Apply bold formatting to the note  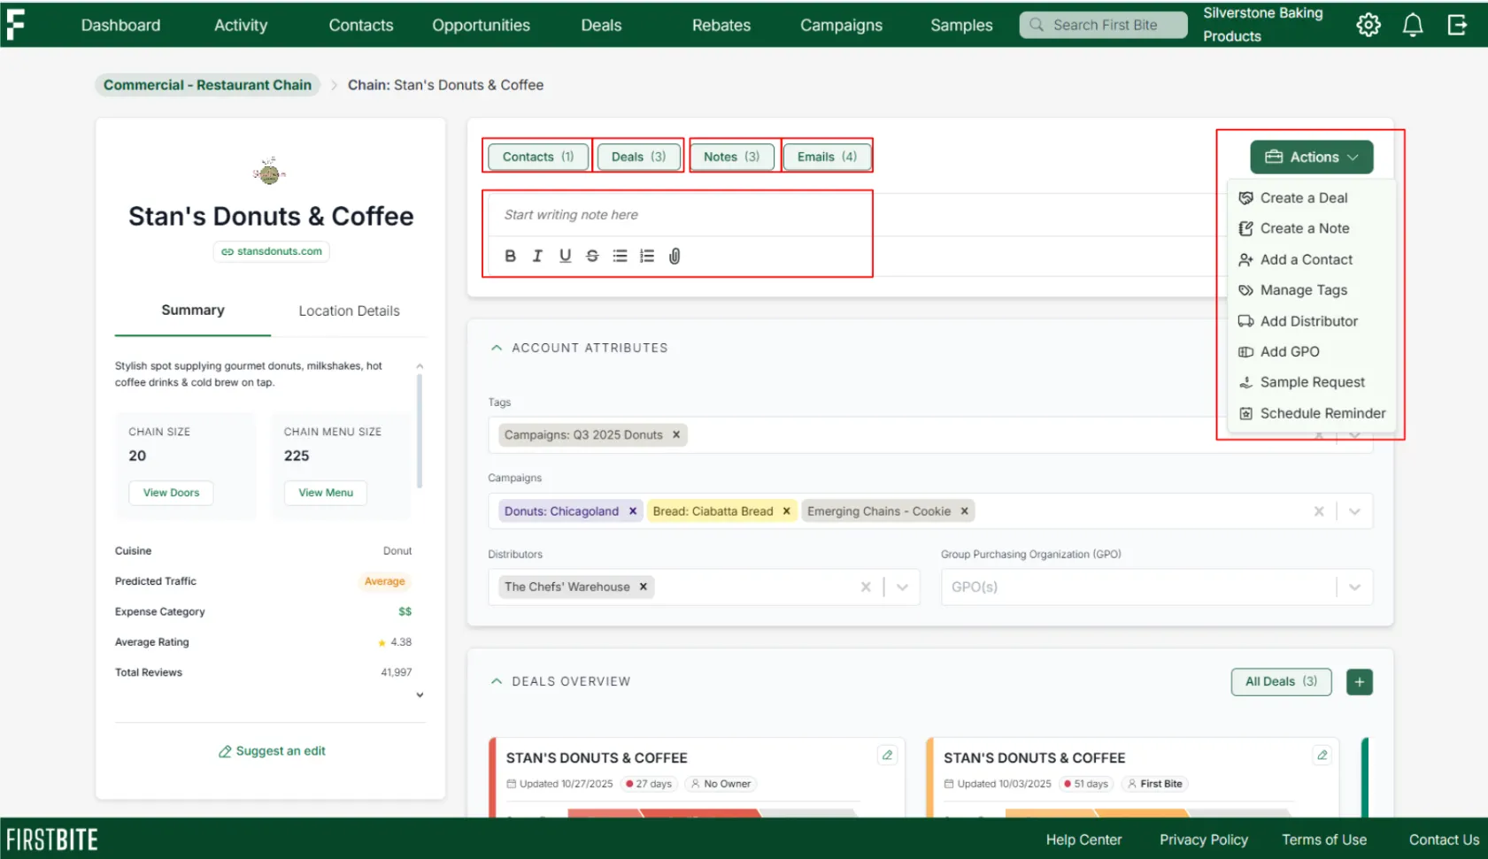pos(510,256)
